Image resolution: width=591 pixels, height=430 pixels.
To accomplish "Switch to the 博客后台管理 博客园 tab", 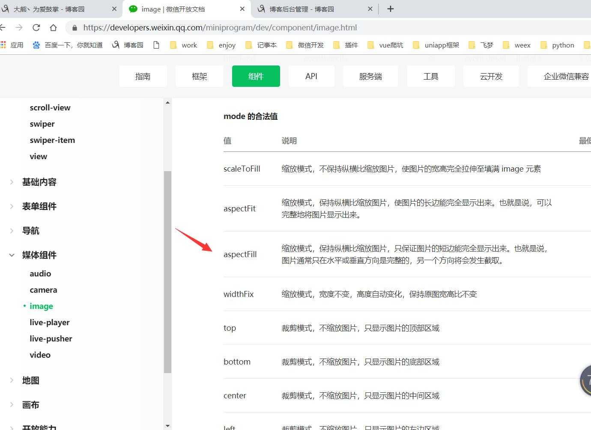I will [x=315, y=9].
